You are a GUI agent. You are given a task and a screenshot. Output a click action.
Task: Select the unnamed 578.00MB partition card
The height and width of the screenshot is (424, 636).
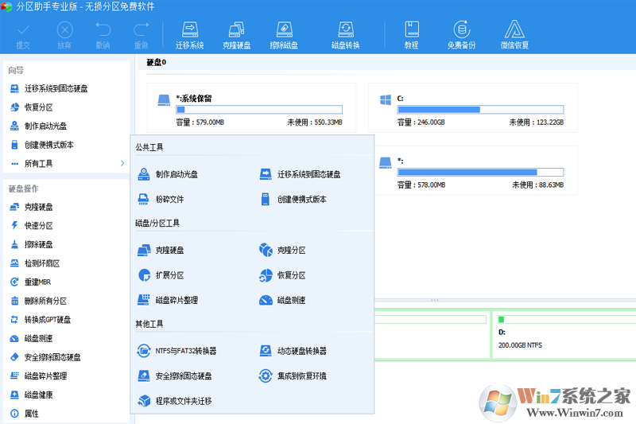[x=475, y=170]
